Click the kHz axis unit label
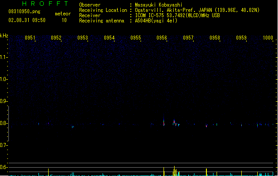The height and width of the screenshot is (176, 278). [x=4, y=36]
